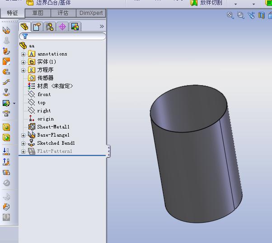272x243 pixels.
Task: Switch to the 特征 ribbon tab
Action: 13,13
